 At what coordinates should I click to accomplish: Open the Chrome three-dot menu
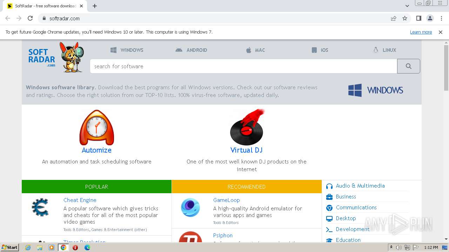(x=441, y=18)
